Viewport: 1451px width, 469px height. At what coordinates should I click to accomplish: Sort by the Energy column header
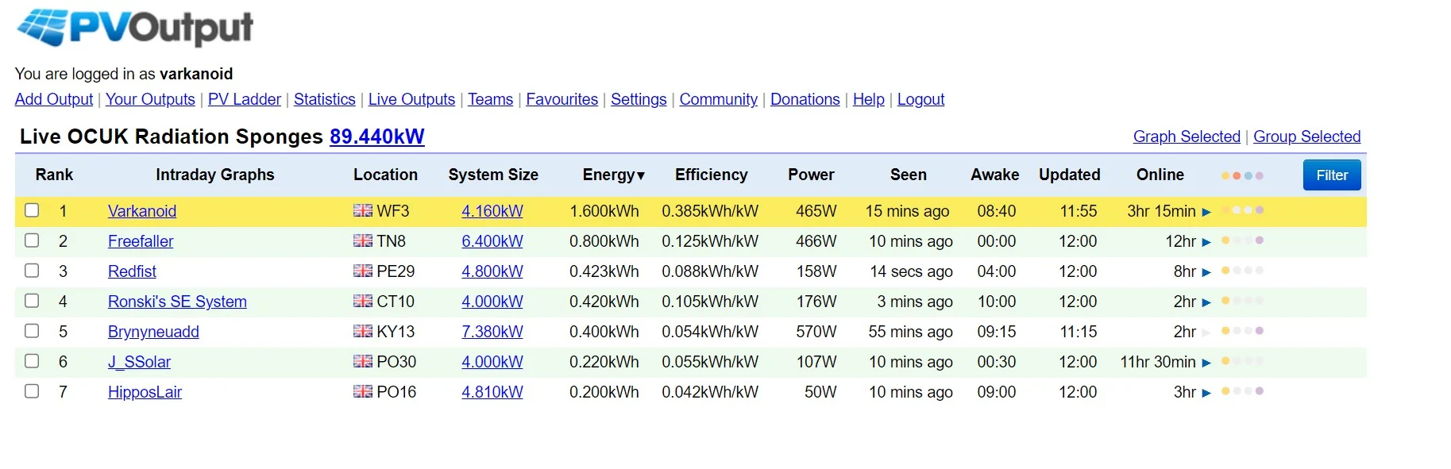click(614, 175)
